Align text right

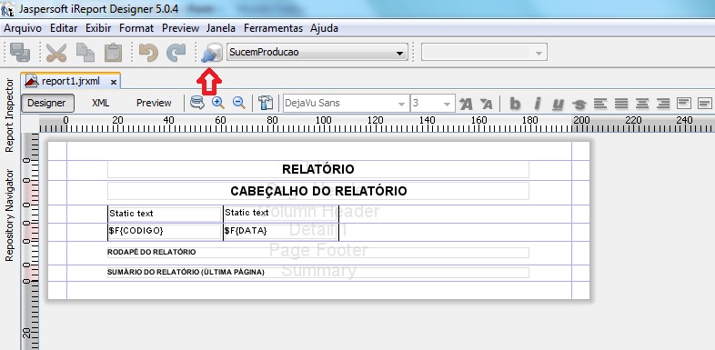coord(663,104)
